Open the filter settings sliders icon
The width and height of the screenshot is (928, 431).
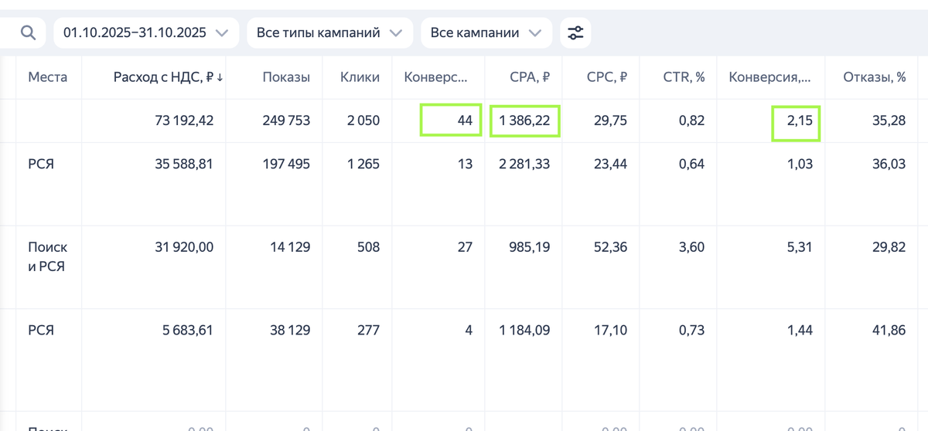tap(575, 33)
